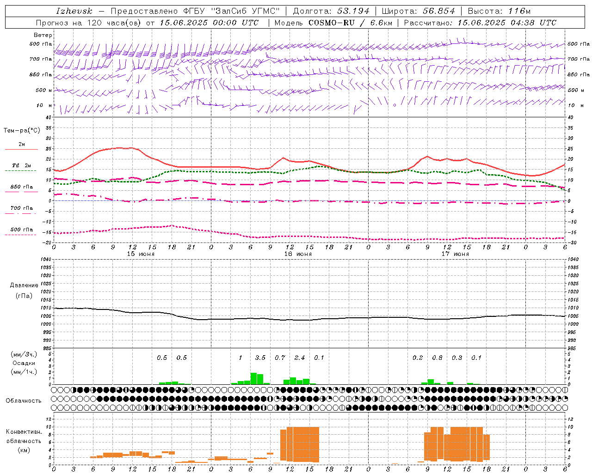Click the "Ветер" wind panel label
The width and height of the screenshot is (592, 473).
[43, 35]
